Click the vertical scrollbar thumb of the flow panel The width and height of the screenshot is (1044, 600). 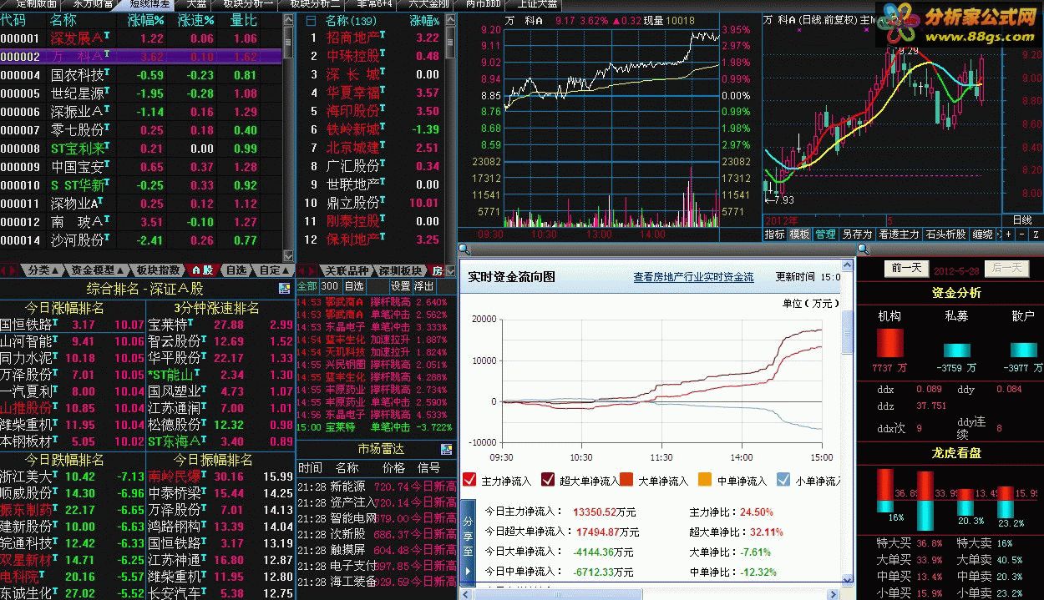(849, 330)
